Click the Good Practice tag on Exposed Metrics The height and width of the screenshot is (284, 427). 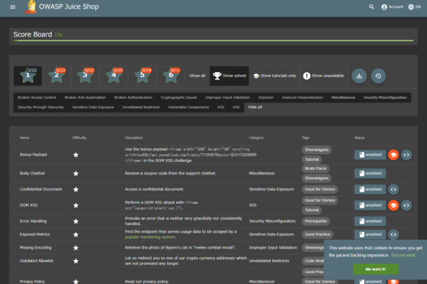pos(318,235)
